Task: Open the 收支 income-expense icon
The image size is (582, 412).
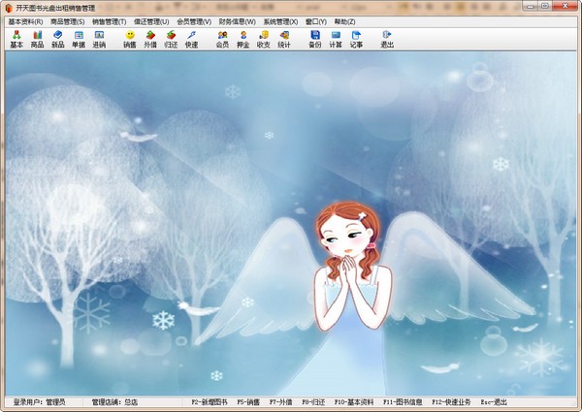Action: tap(264, 39)
